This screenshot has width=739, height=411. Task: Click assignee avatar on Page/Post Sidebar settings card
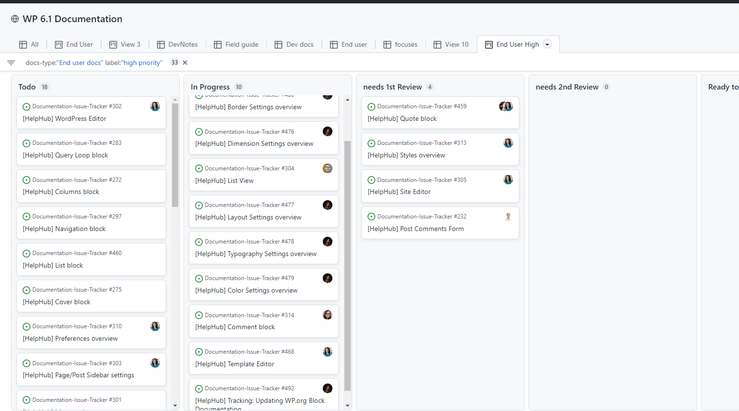(x=155, y=363)
